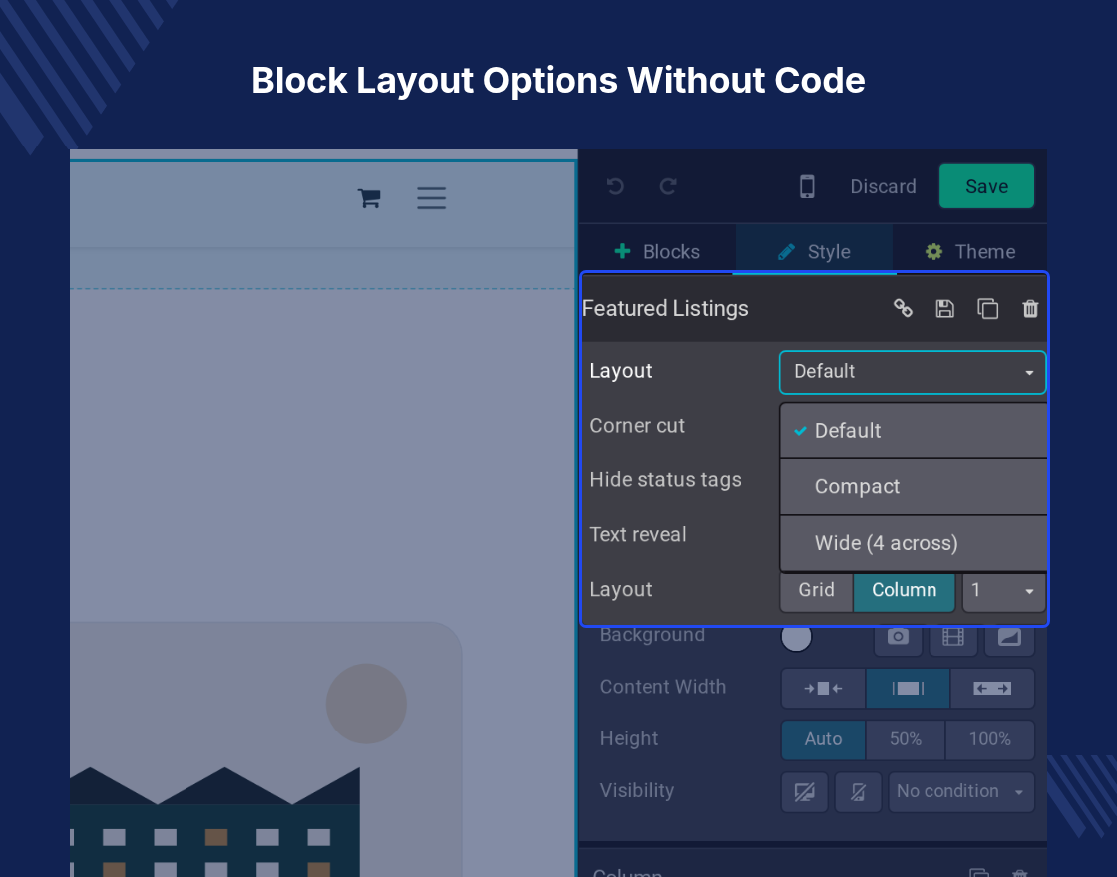The image size is (1117, 877).
Task: Click the Hide status tags label
Action: click(665, 480)
